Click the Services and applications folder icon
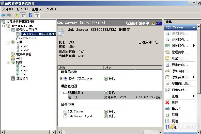 point(13,30)
